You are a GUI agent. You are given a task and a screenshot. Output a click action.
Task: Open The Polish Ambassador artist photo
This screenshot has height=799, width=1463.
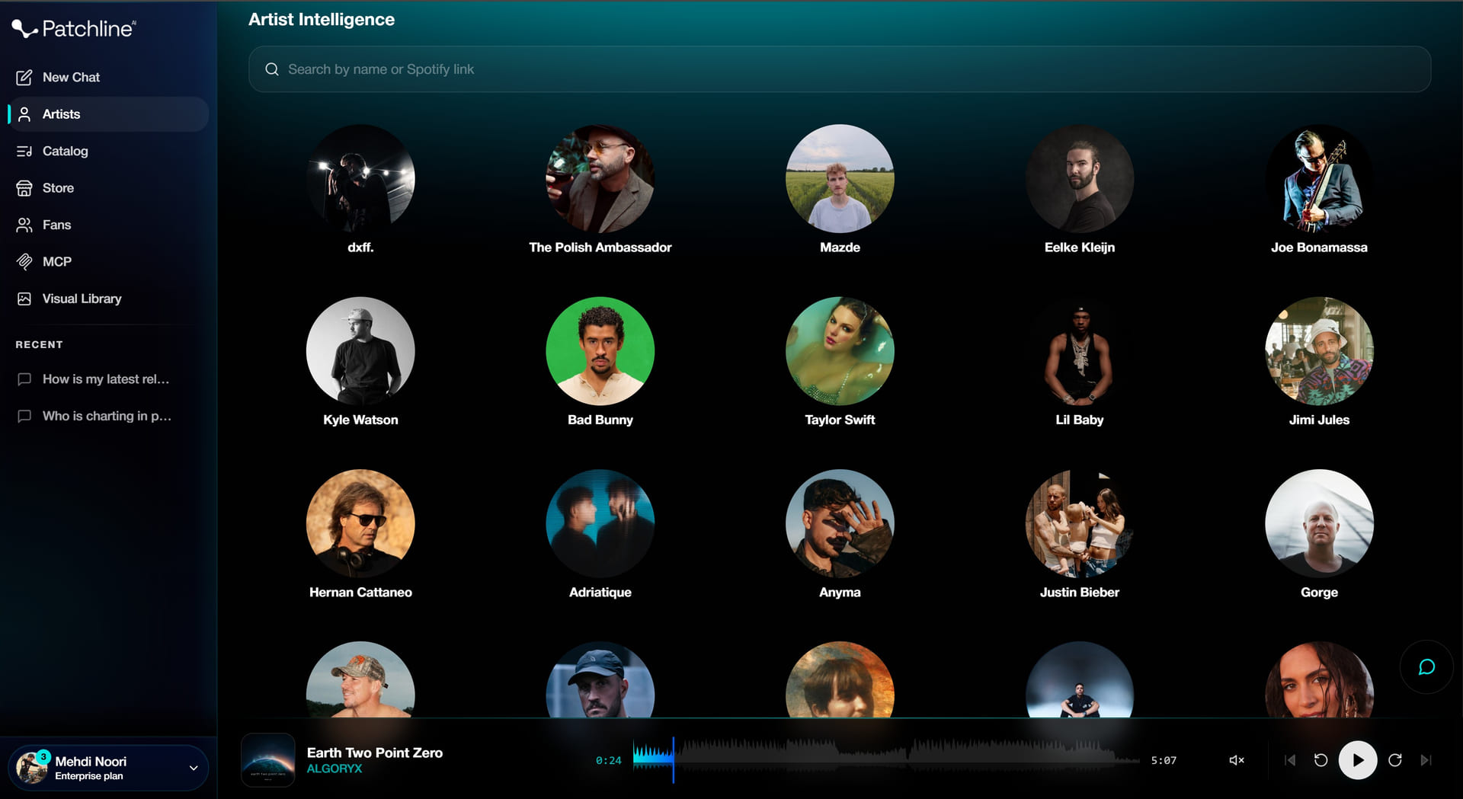[x=600, y=179]
